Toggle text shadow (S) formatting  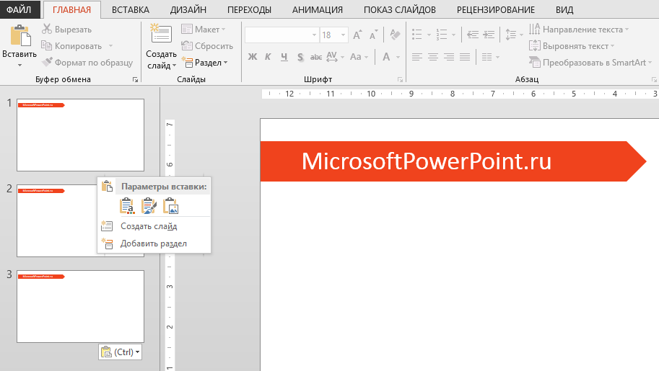pyautogui.click(x=300, y=57)
